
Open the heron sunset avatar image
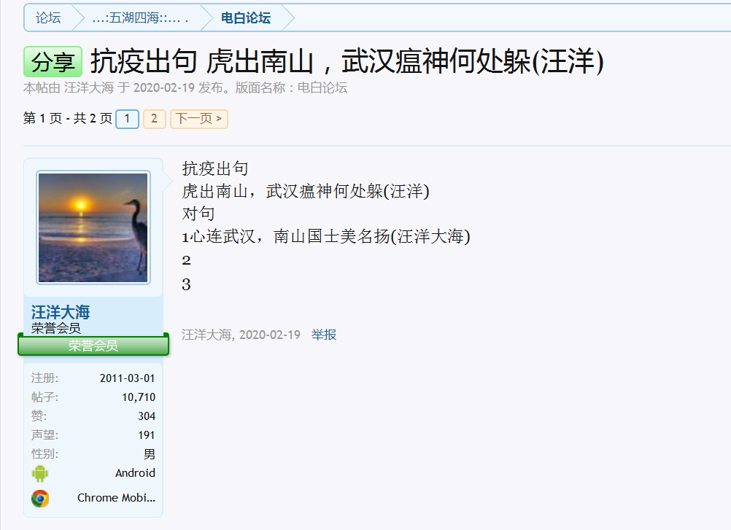tap(93, 227)
